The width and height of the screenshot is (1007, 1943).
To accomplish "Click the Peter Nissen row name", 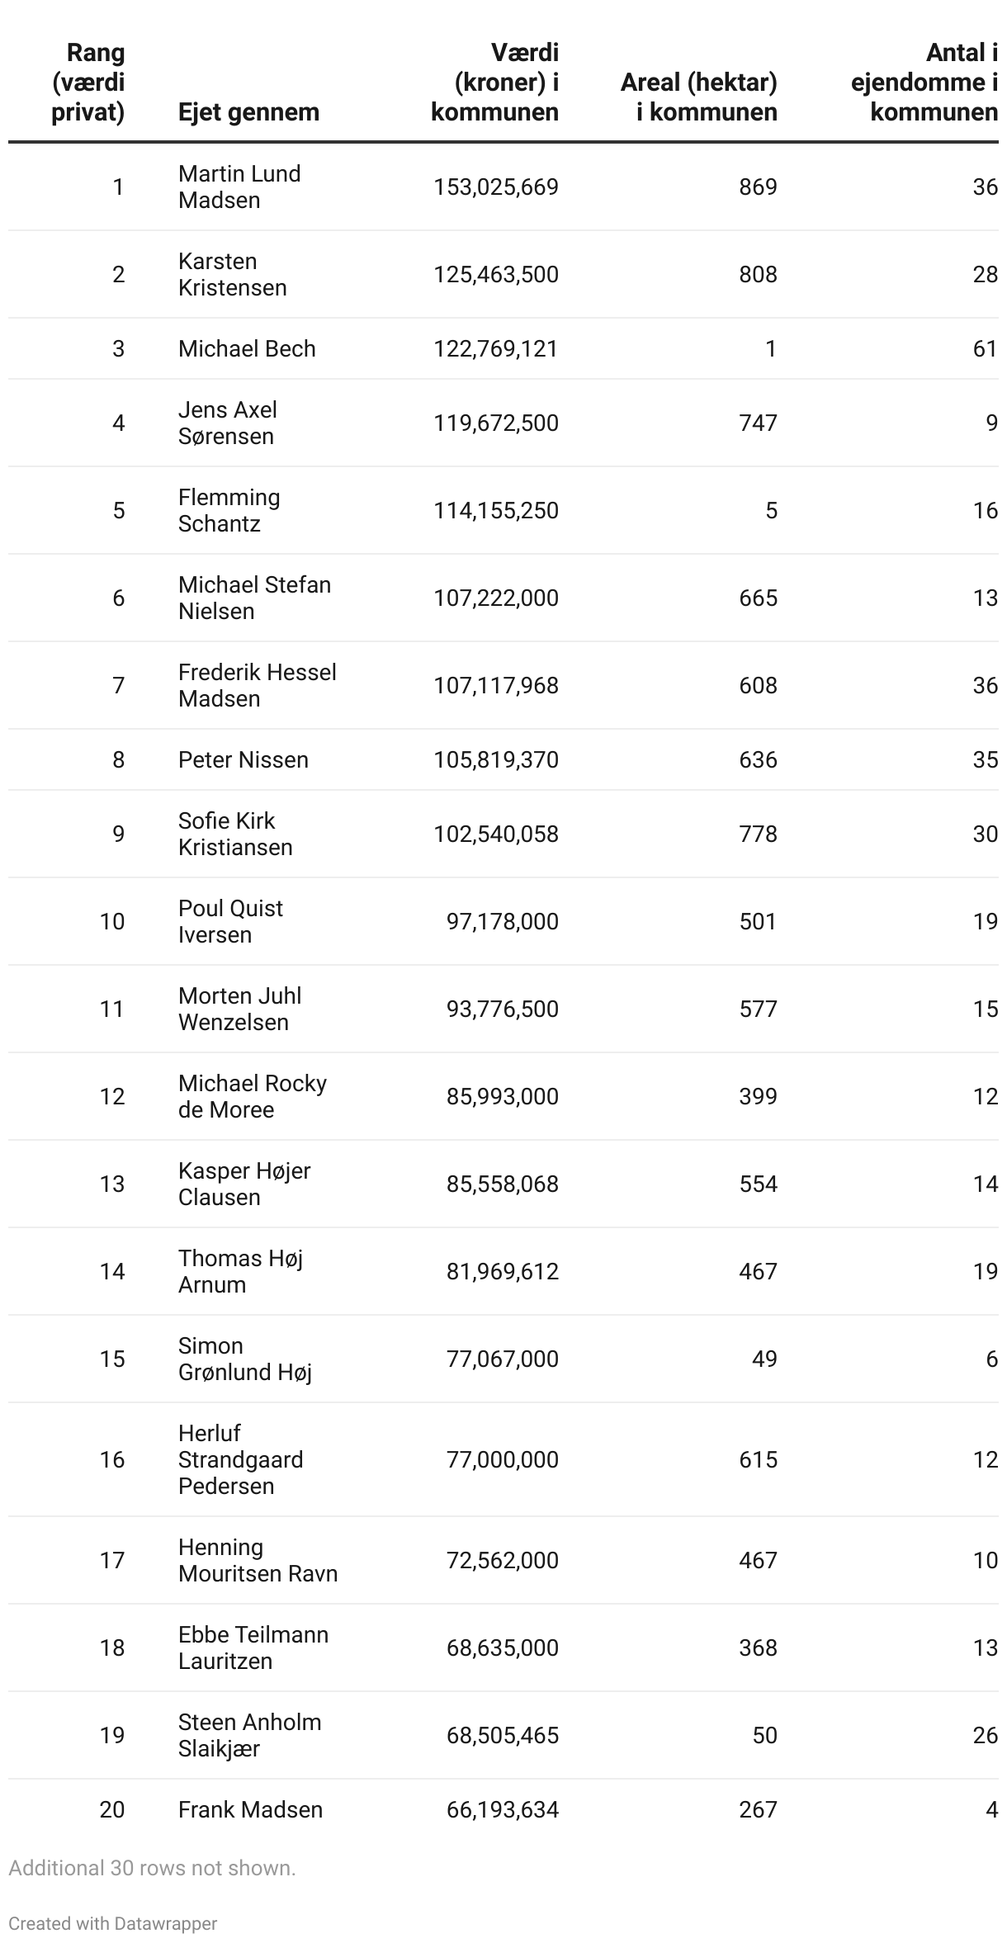I will click(x=243, y=759).
